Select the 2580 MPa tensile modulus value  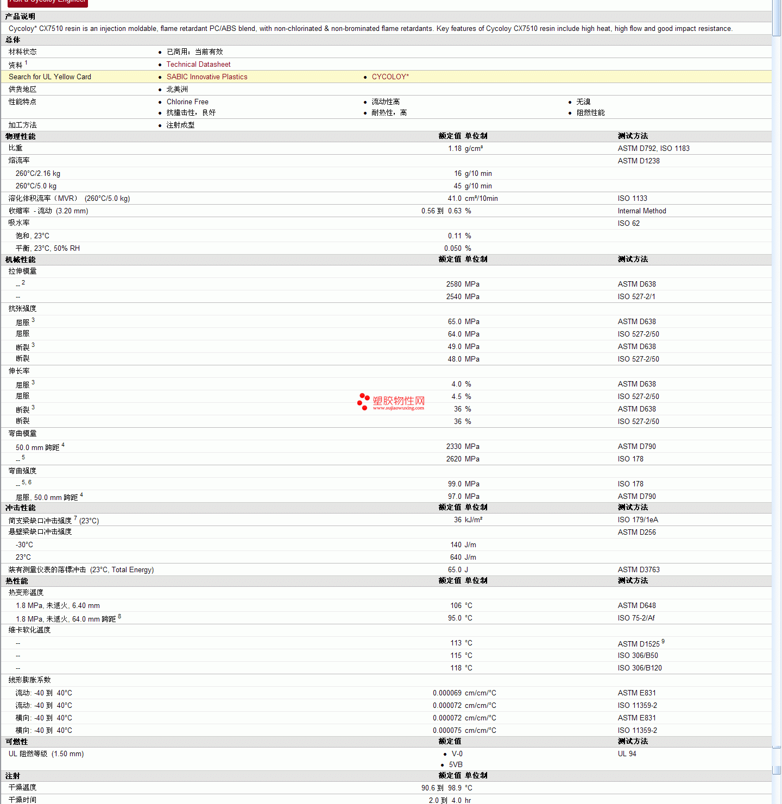click(463, 284)
